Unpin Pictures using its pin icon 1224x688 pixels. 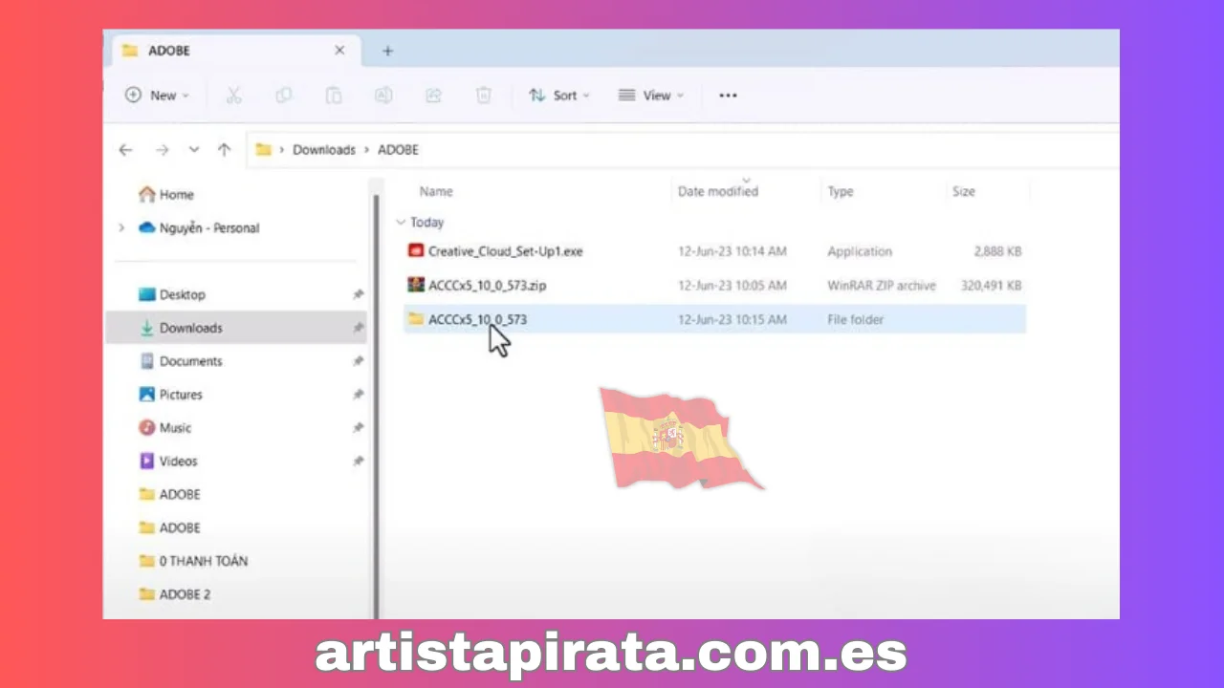click(x=358, y=395)
